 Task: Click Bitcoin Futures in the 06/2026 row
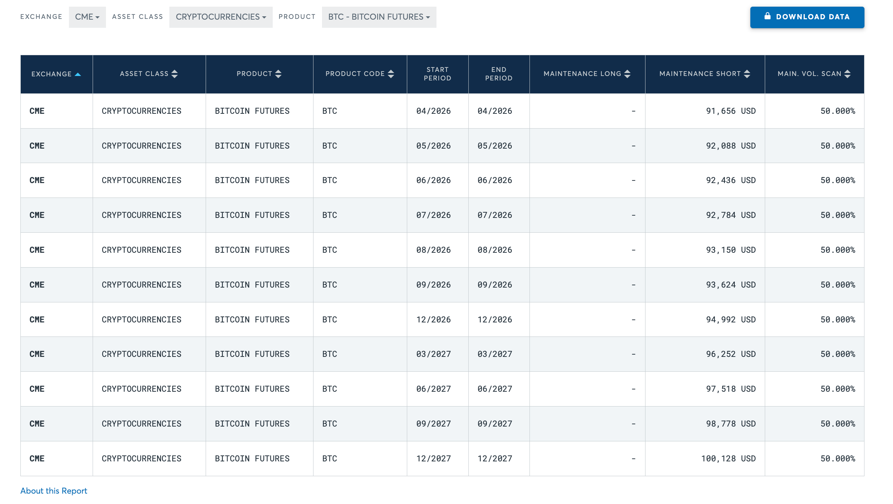click(x=252, y=180)
